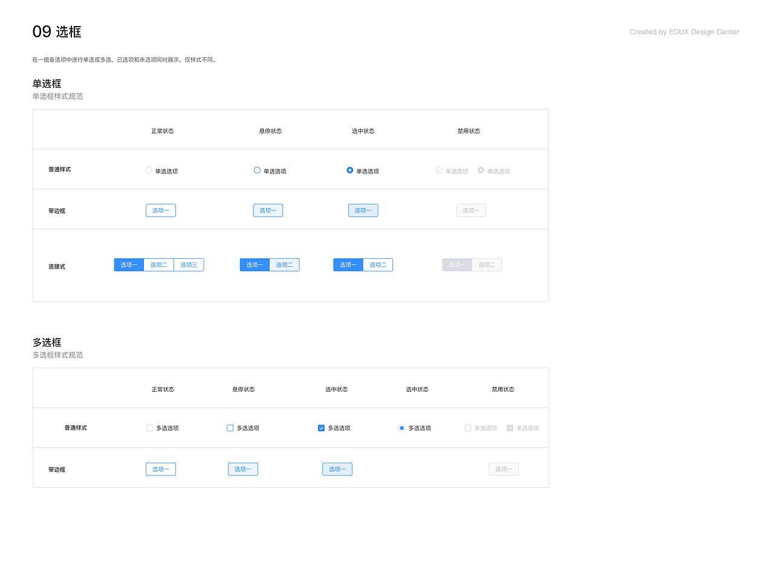Click the description sentence under the title
The width and height of the screenshot is (774, 580).
(125, 60)
